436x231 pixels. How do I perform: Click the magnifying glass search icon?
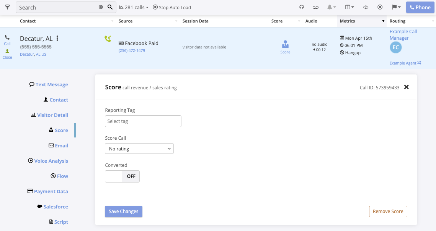click(110, 7)
